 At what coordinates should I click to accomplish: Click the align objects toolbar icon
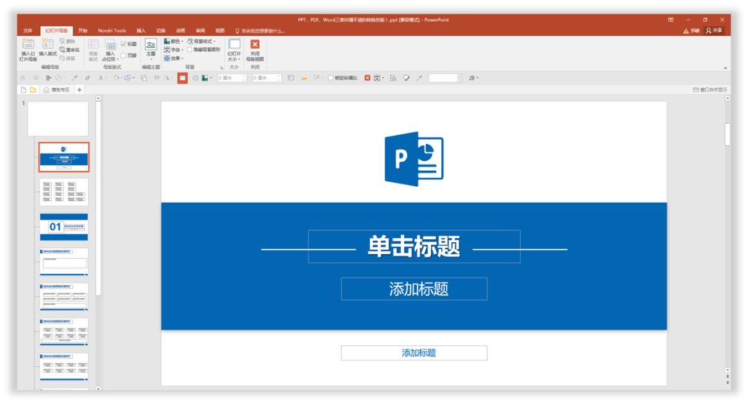click(48, 77)
